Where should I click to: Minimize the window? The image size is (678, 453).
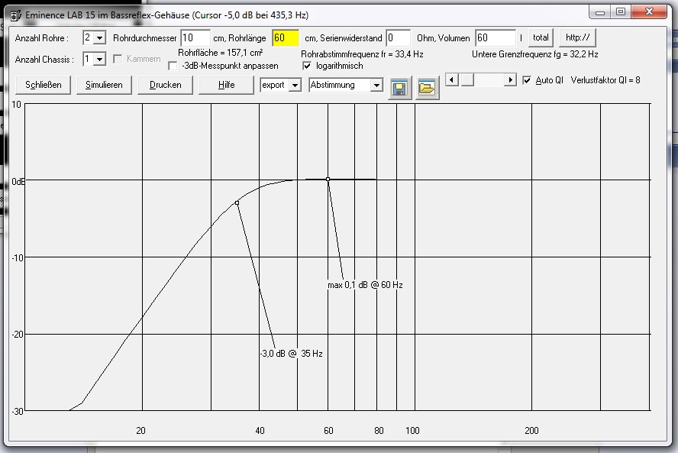pos(599,12)
